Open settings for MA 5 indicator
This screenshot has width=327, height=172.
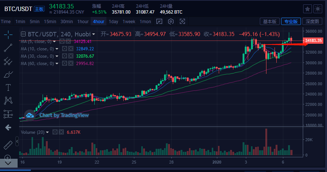tap(62, 41)
